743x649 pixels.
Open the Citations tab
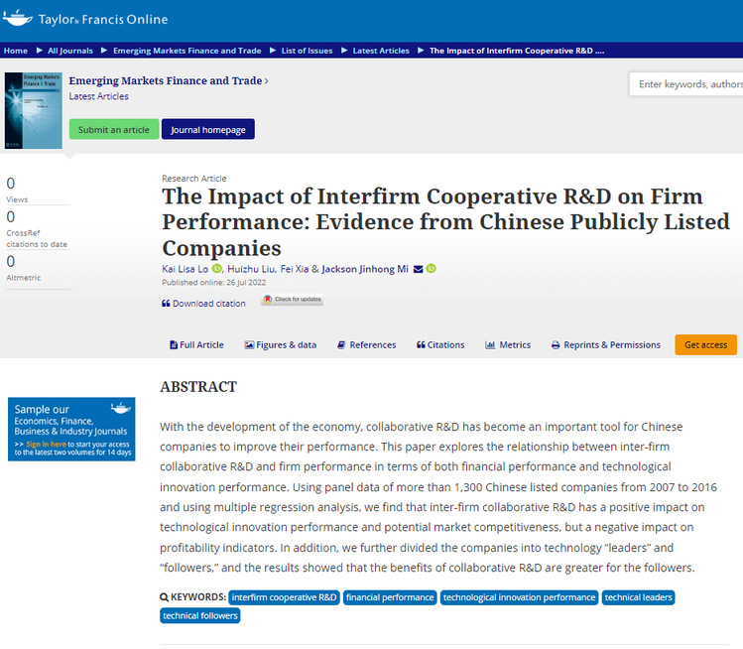[440, 345]
